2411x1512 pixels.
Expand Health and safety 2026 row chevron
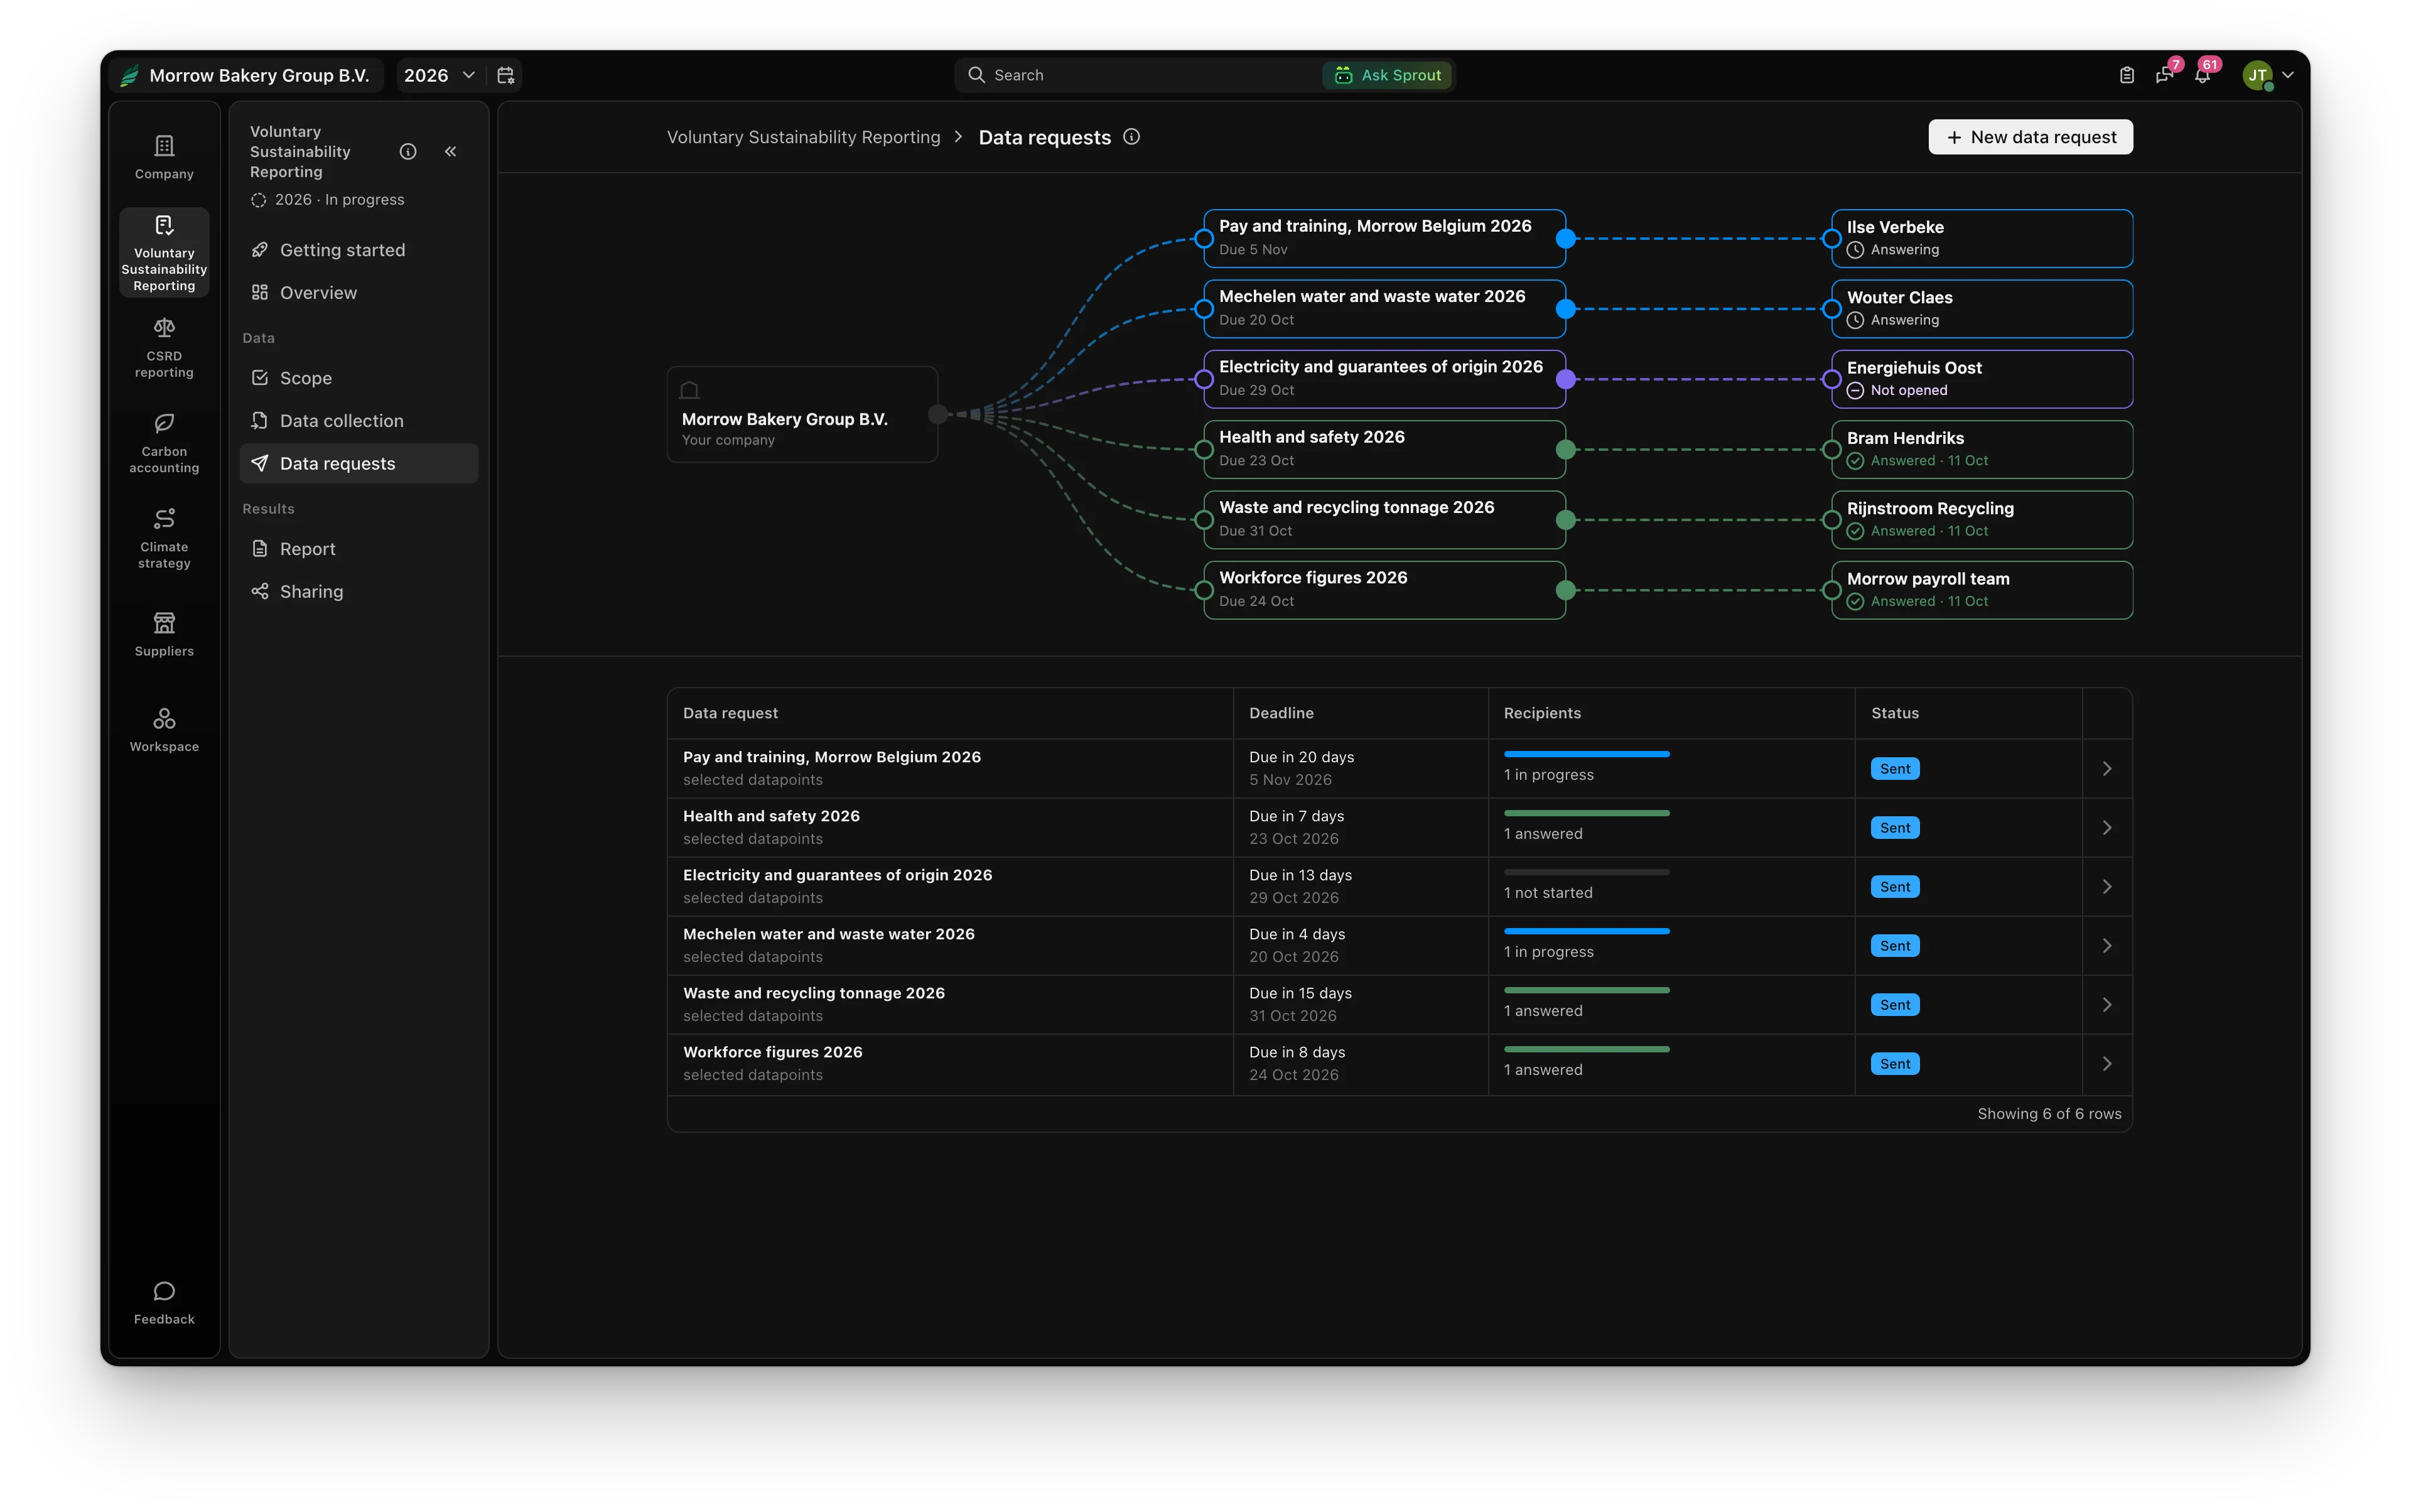coord(2107,827)
